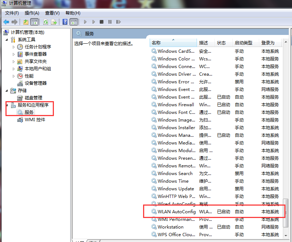Click the Restart service icon
This screenshot has height=242, width=292.
tap(118, 22)
